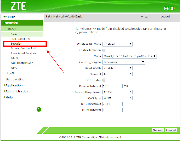
Task: Open the QoS Type dropdown showing WMM
Action: point(118,98)
